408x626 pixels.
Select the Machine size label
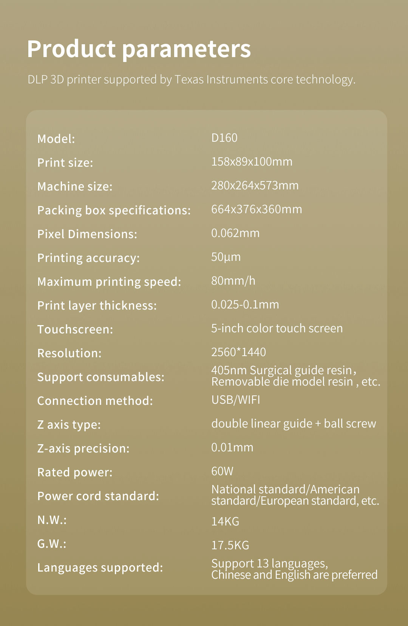(x=75, y=186)
